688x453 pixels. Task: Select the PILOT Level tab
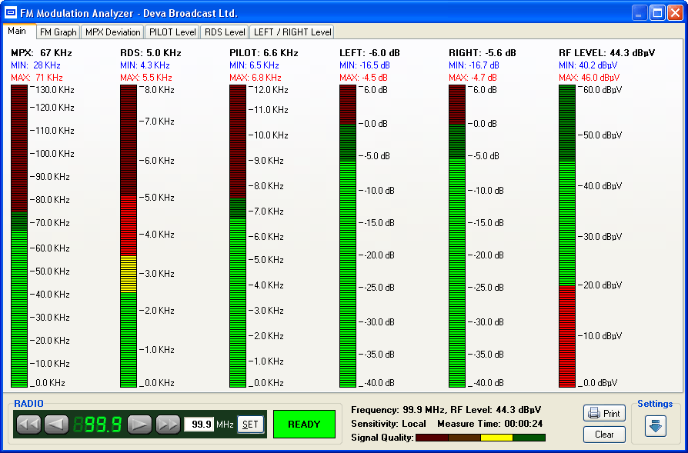172,32
